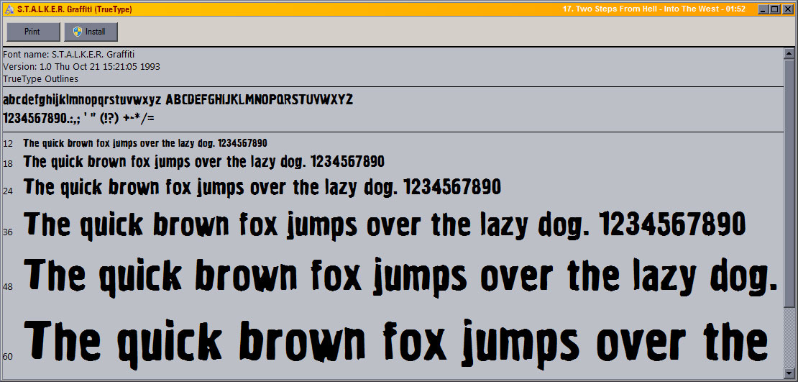
Task: Click the size label '24'
Action: tap(8, 191)
